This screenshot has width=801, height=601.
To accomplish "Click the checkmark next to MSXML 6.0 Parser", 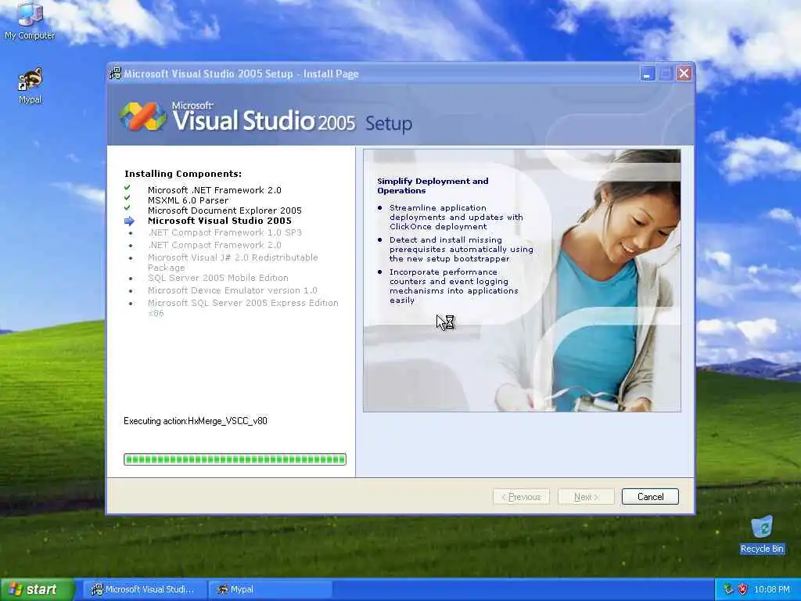I will [x=128, y=198].
